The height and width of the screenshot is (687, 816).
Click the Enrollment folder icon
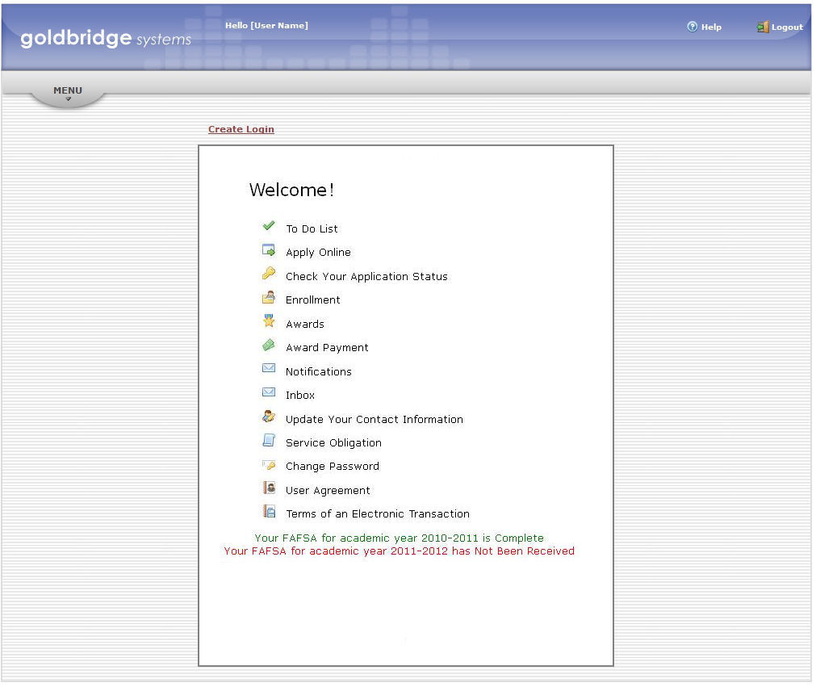(269, 297)
